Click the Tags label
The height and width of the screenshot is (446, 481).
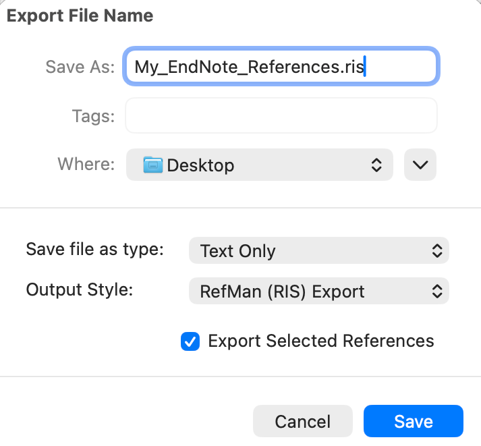coord(93,116)
